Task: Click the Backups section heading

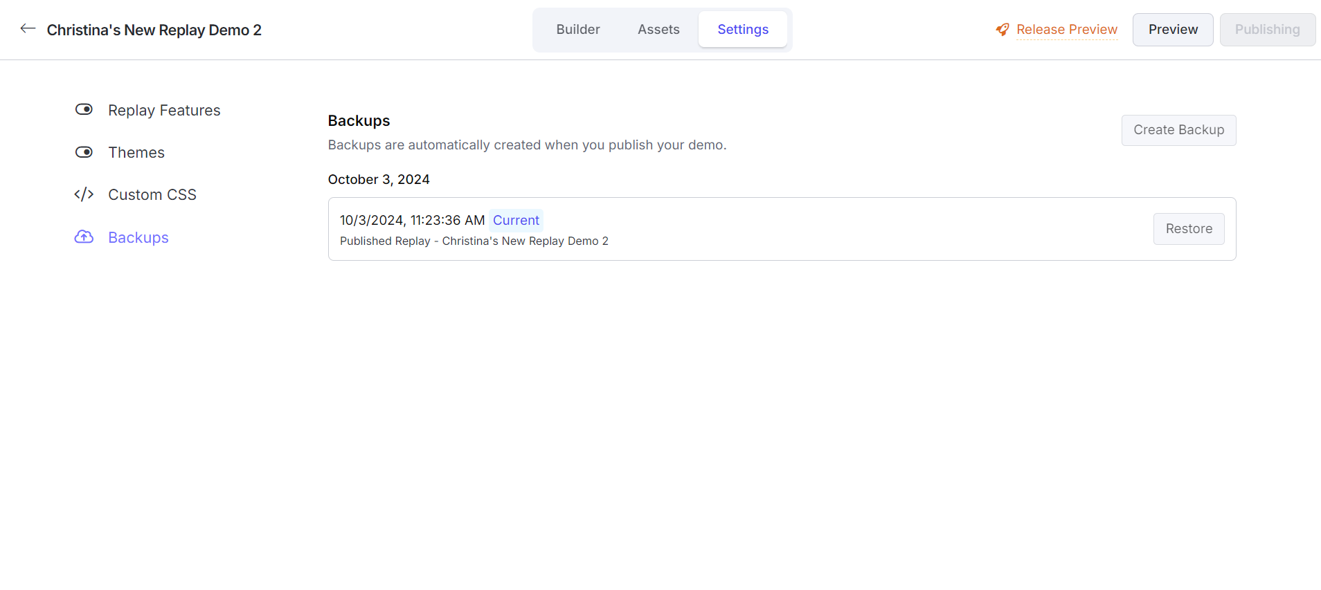Action: point(359,120)
